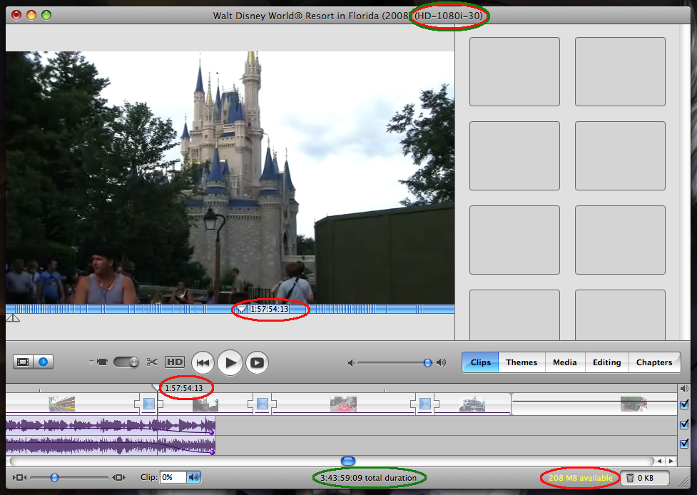Select the fourth timeline clip thumbnail
Screen dimensions: 697x495
pyautogui.click(x=472, y=404)
